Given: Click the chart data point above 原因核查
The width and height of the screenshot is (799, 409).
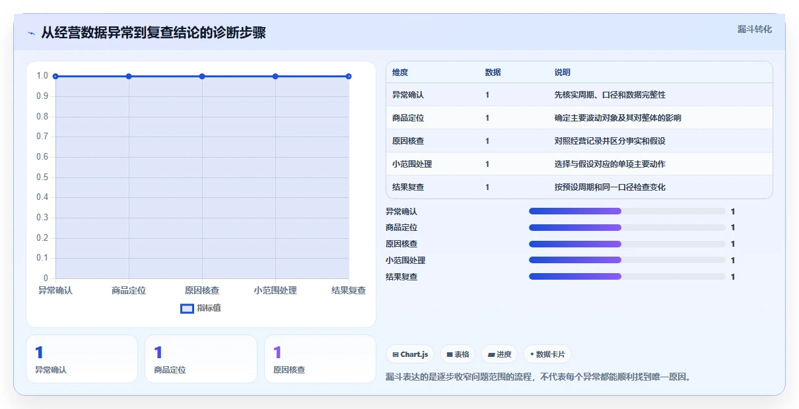Looking at the screenshot, I should 202,77.
